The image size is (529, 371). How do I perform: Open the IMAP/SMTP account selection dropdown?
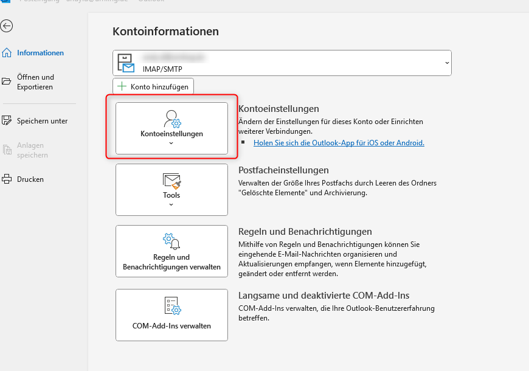tap(447, 63)
